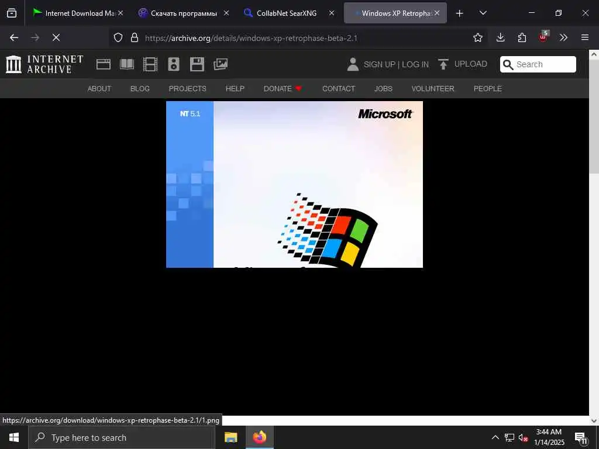Click the address bar URL
Screen dimensions: 599x449
click(251, 38)
